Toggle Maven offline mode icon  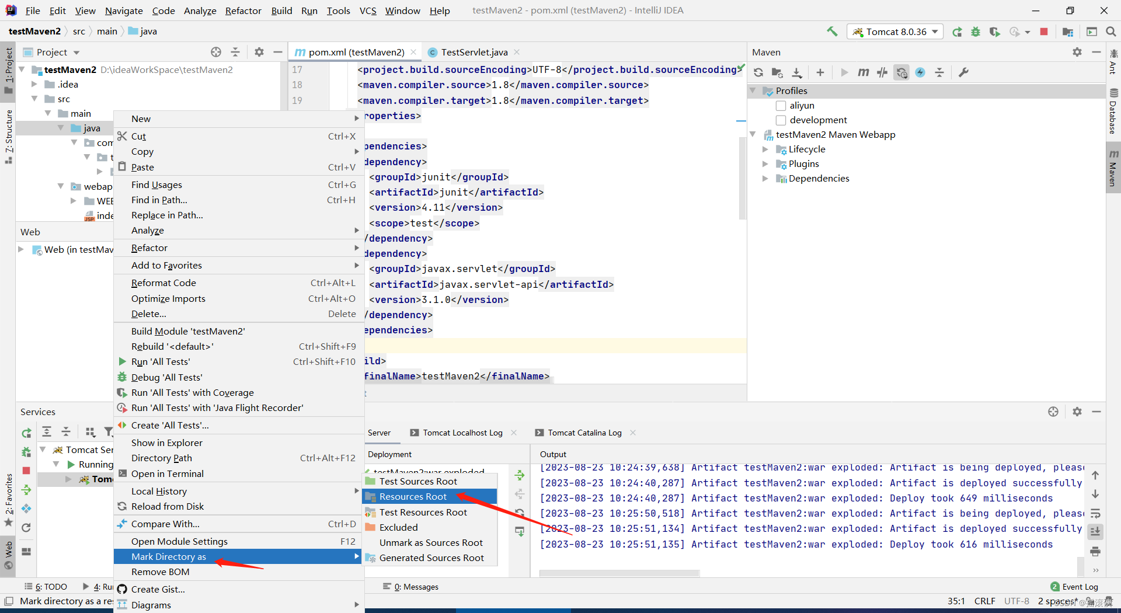[882, 72]
